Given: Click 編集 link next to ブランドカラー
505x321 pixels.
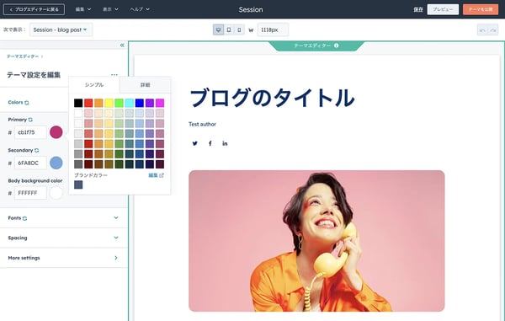Looking at the screenshot, I should [153, 175].
